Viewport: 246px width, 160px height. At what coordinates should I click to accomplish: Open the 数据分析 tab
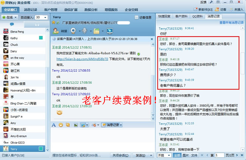pos(91,10)
